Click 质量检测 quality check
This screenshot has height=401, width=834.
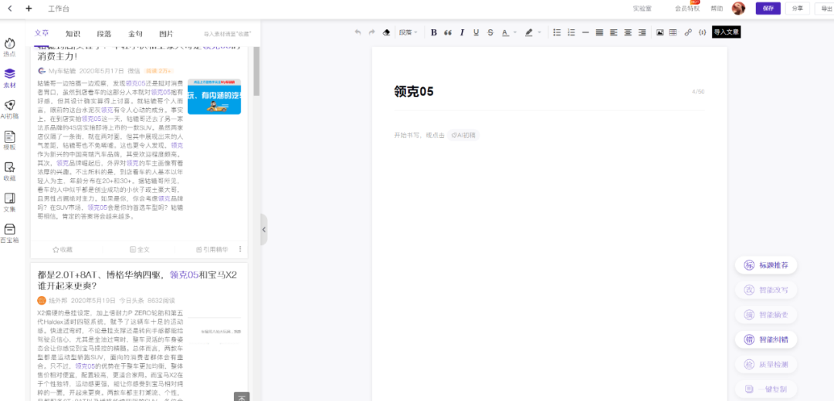click(766, 366)
